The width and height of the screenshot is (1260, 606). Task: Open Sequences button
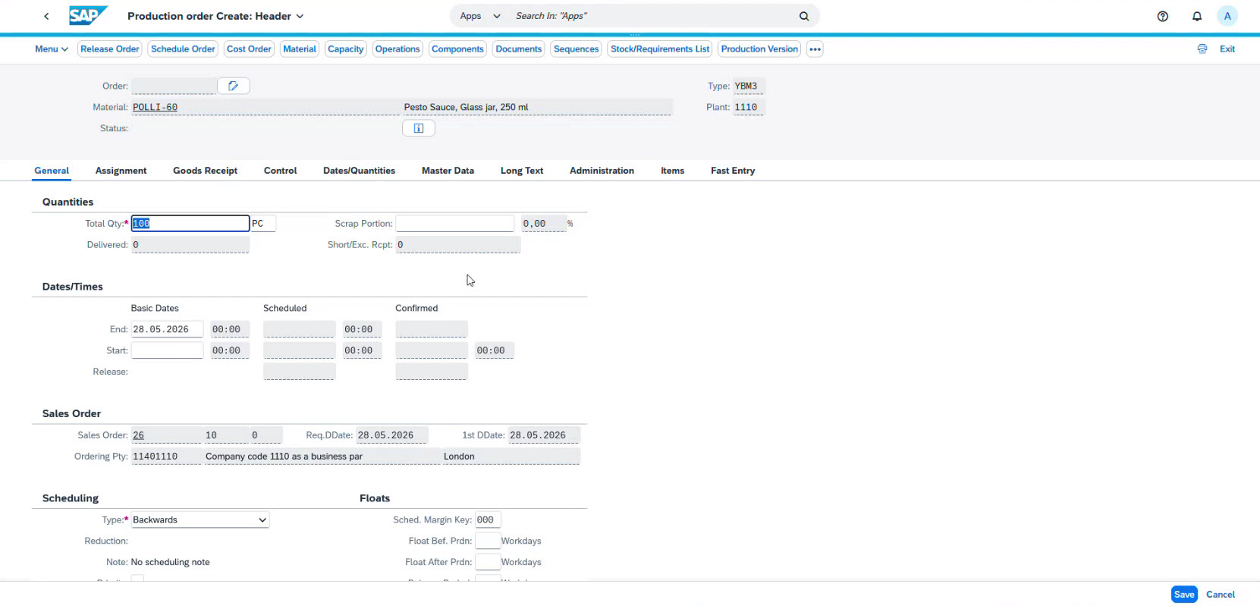point(576,49)
